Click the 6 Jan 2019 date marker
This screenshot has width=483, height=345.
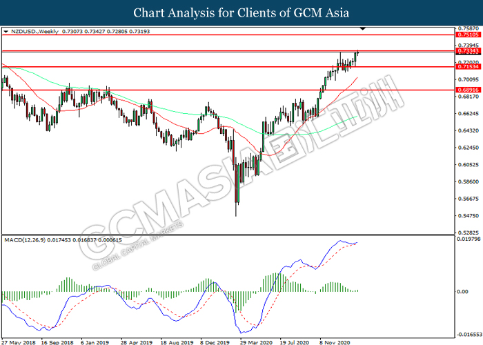click(95, 342)
